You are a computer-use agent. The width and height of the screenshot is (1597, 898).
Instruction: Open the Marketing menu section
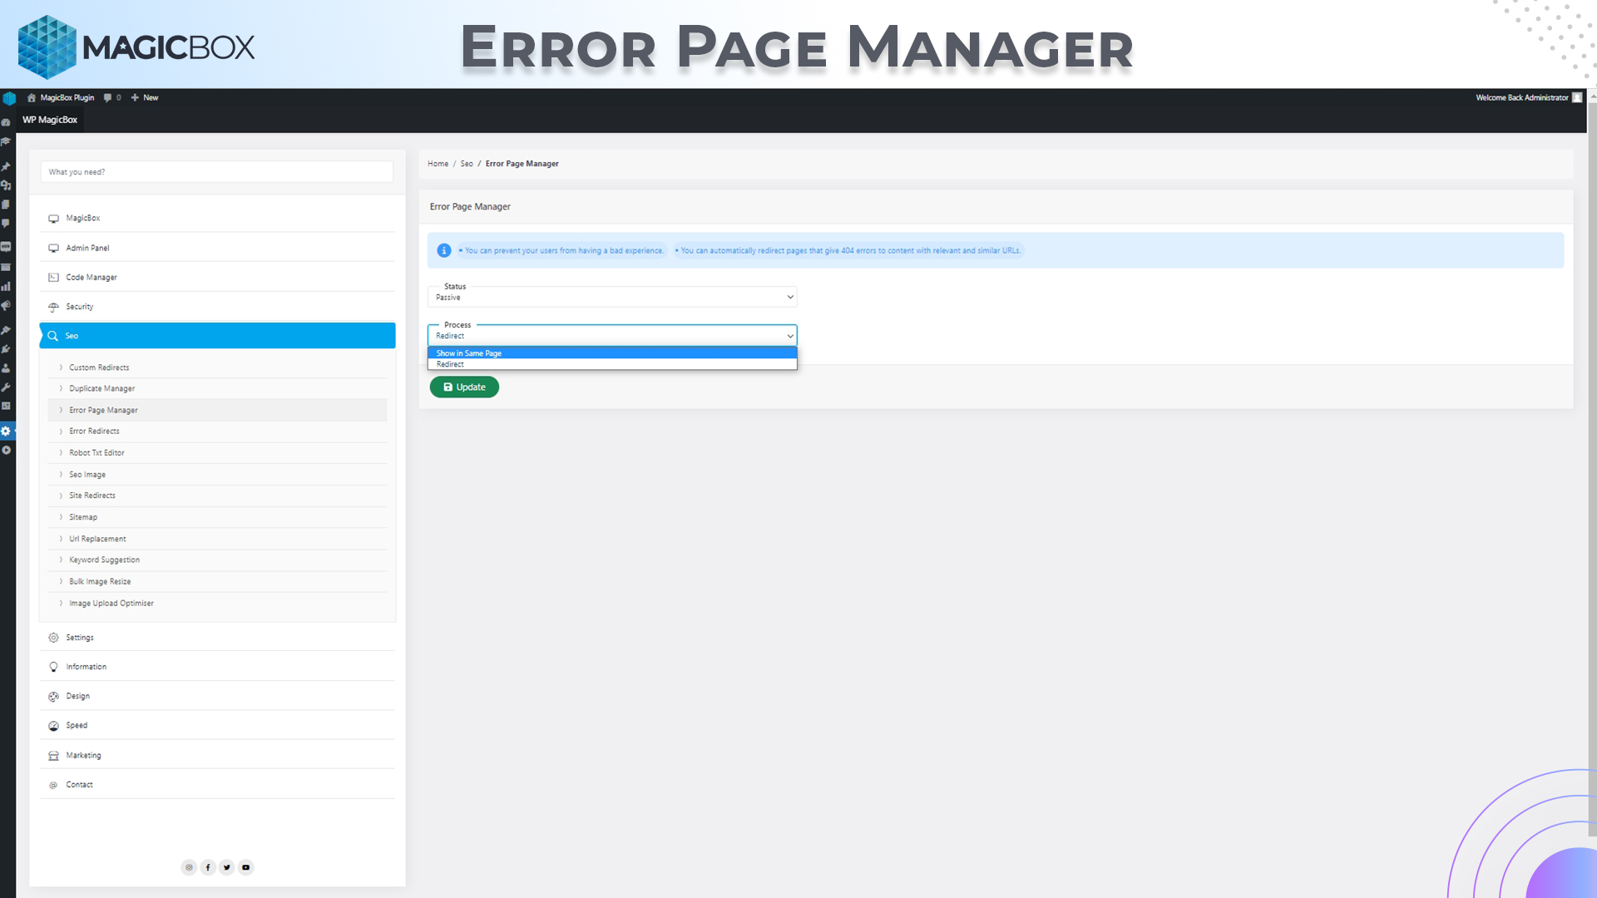[217, 756]
